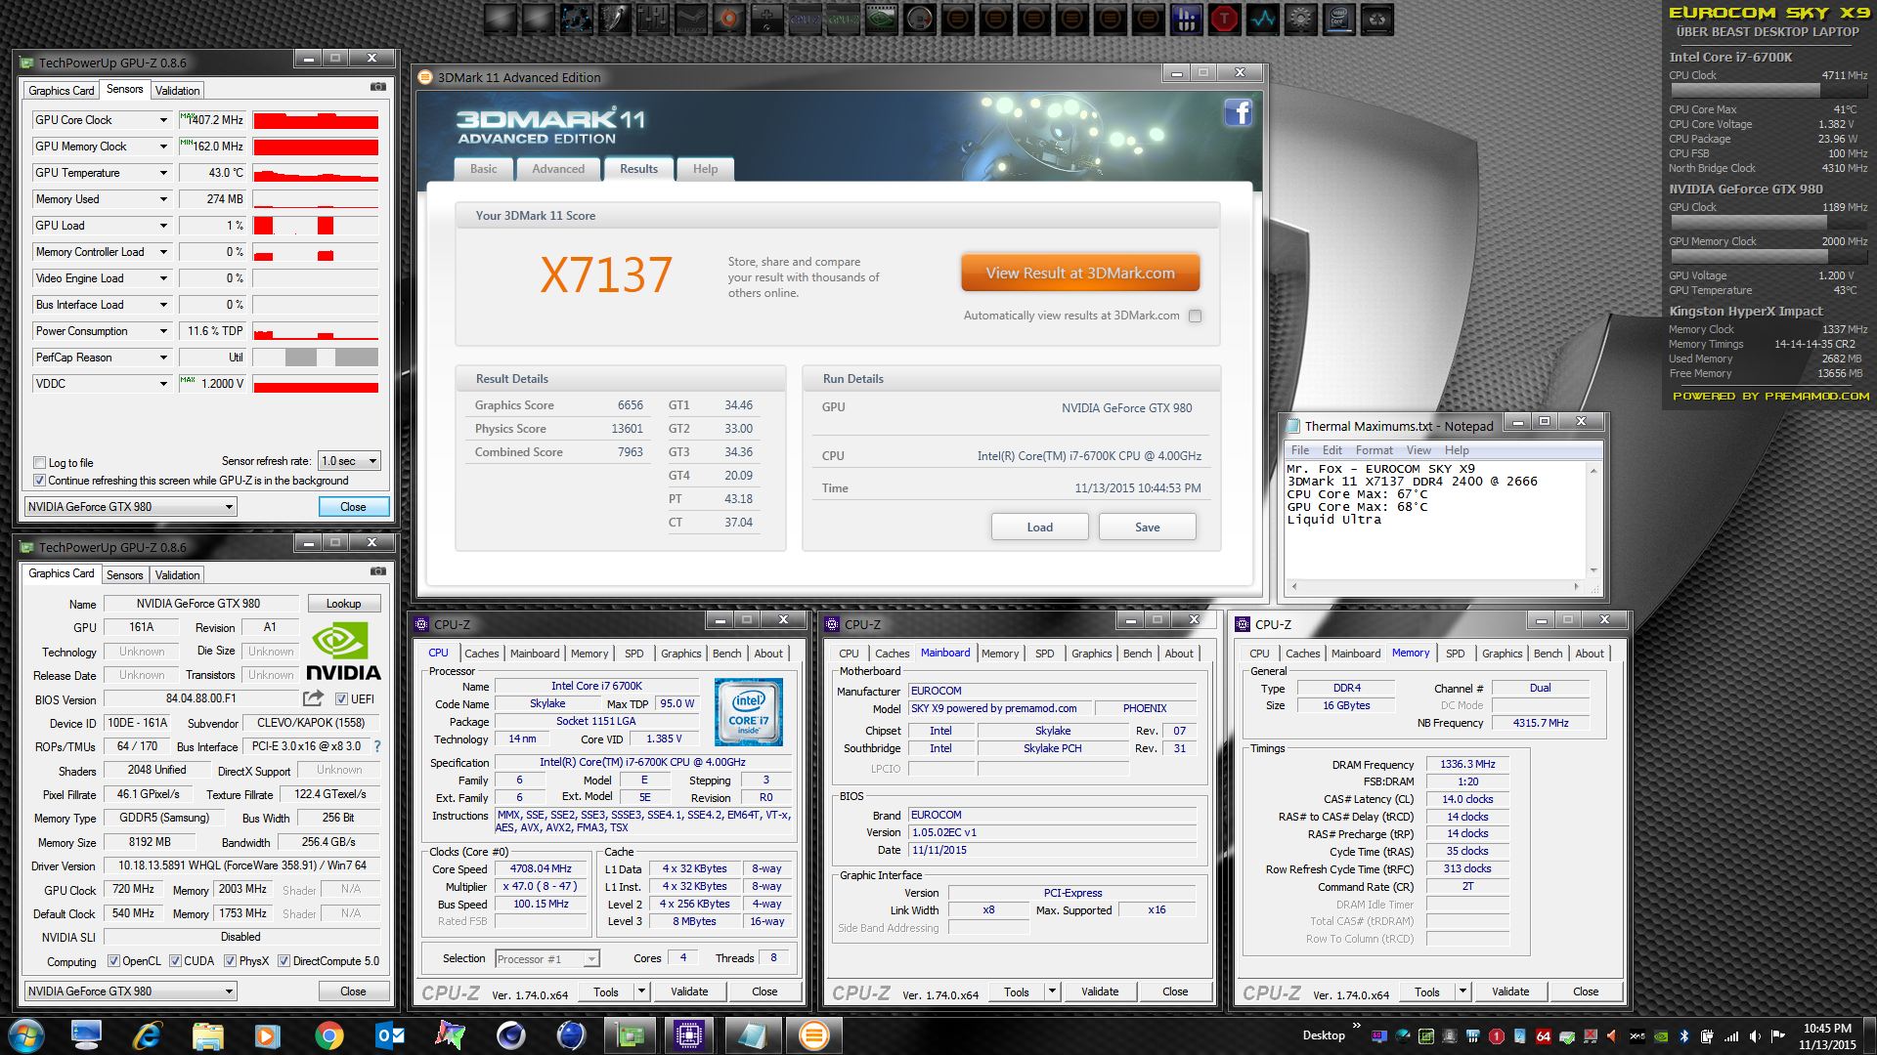Expand Tools arrow in CPU-Z Memory window
This screenshot has width=1877, height=1055.
[x=1462, y=992]
